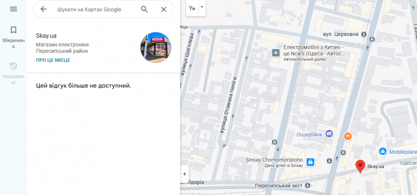
Task: Click transit stop icon right of Sinsay marker
Action: pos(330,160)
